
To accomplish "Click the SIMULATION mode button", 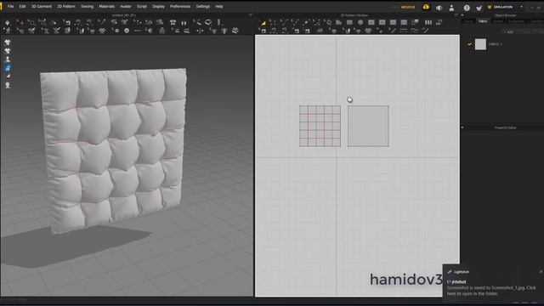I will (501, 7).
